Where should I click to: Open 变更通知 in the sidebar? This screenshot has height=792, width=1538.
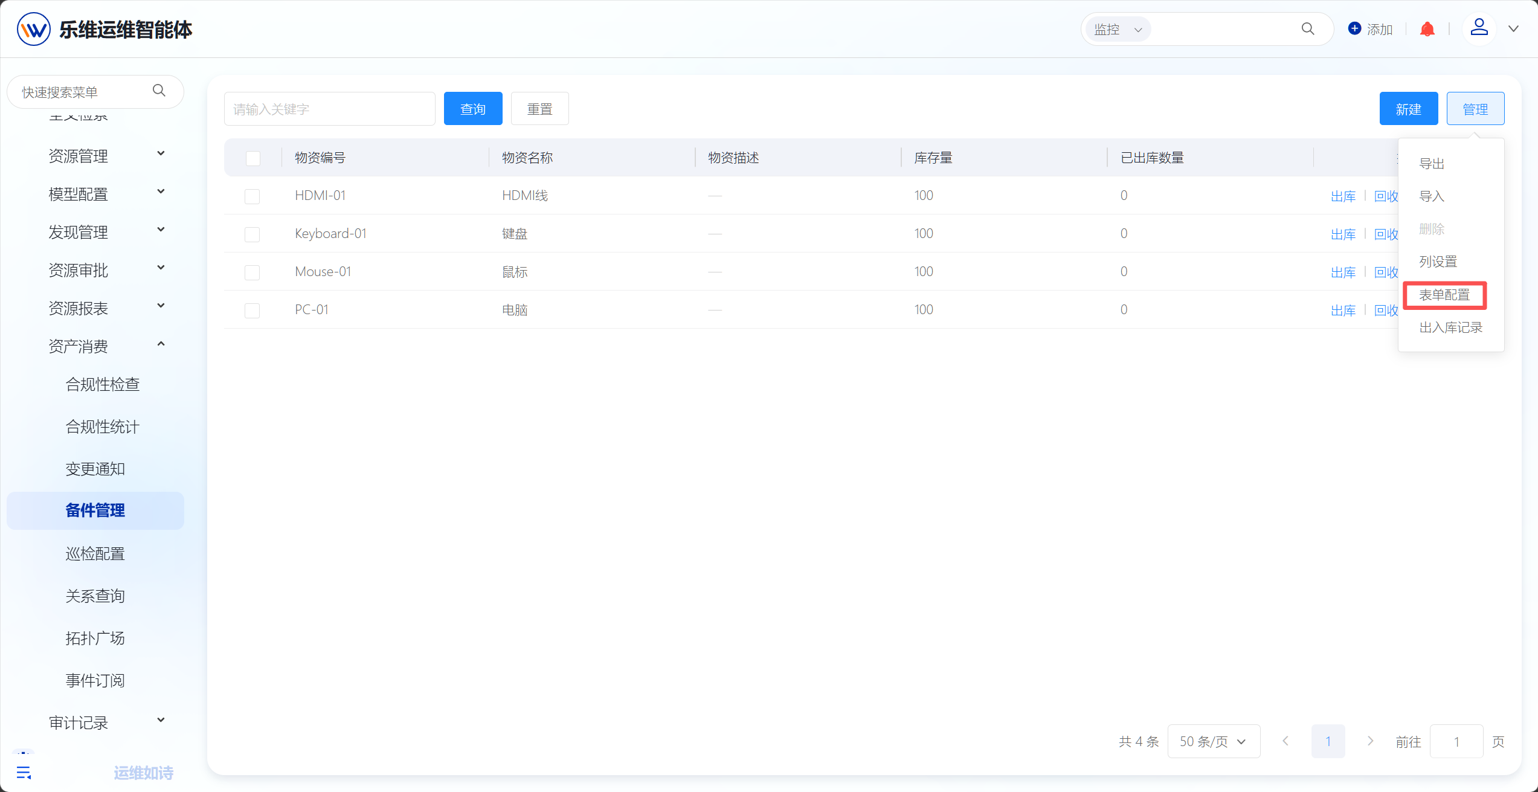click(95, 469)
